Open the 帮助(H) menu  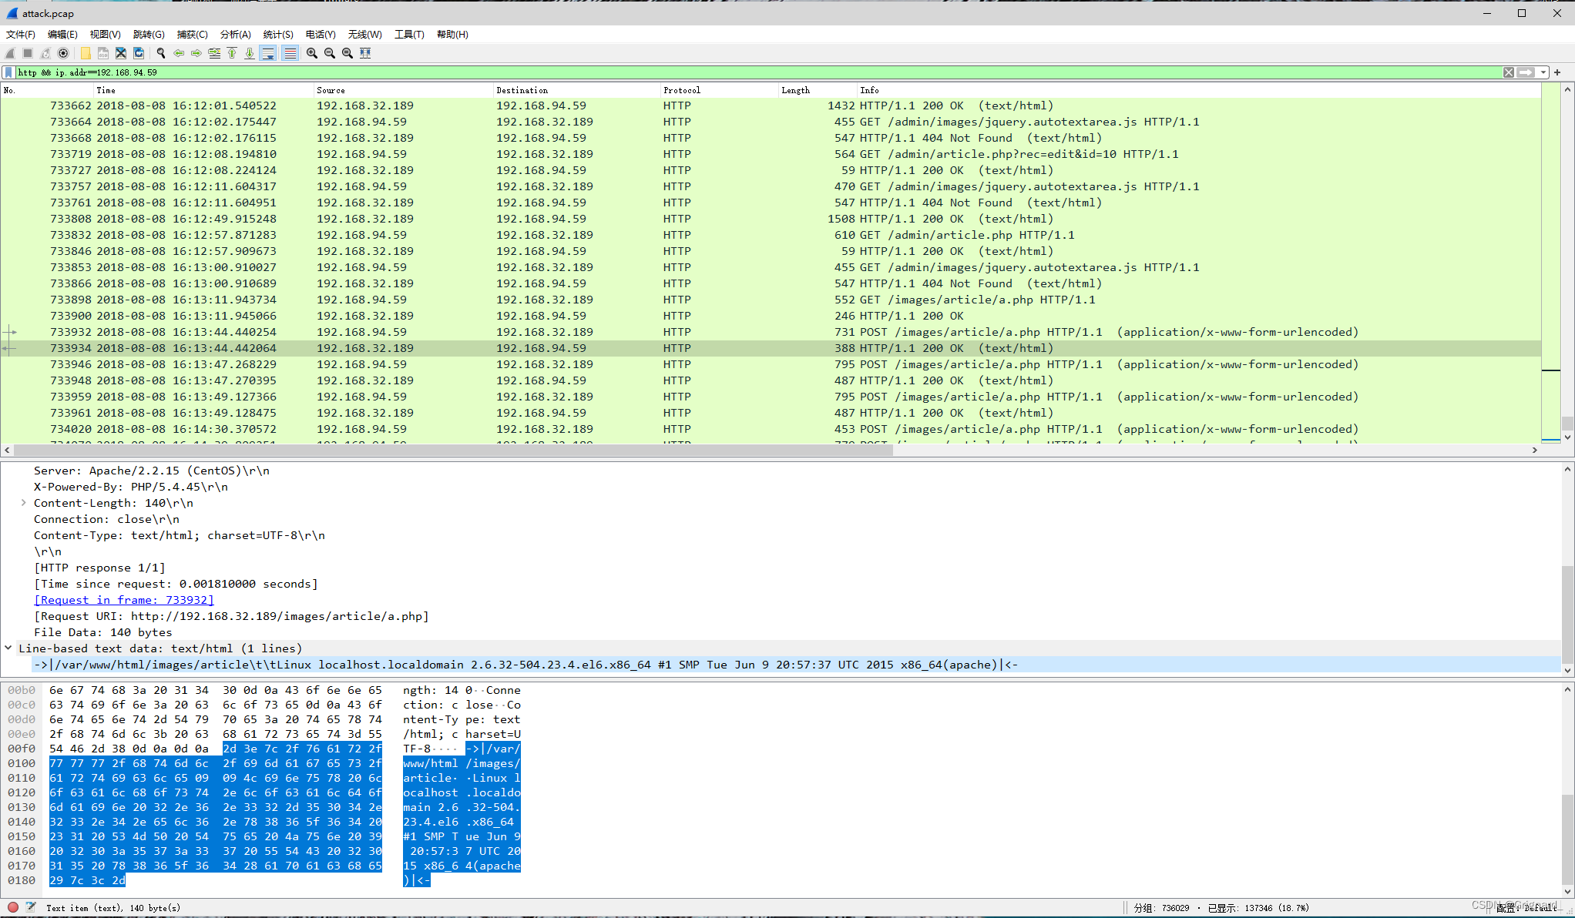[x=453, y=35]
